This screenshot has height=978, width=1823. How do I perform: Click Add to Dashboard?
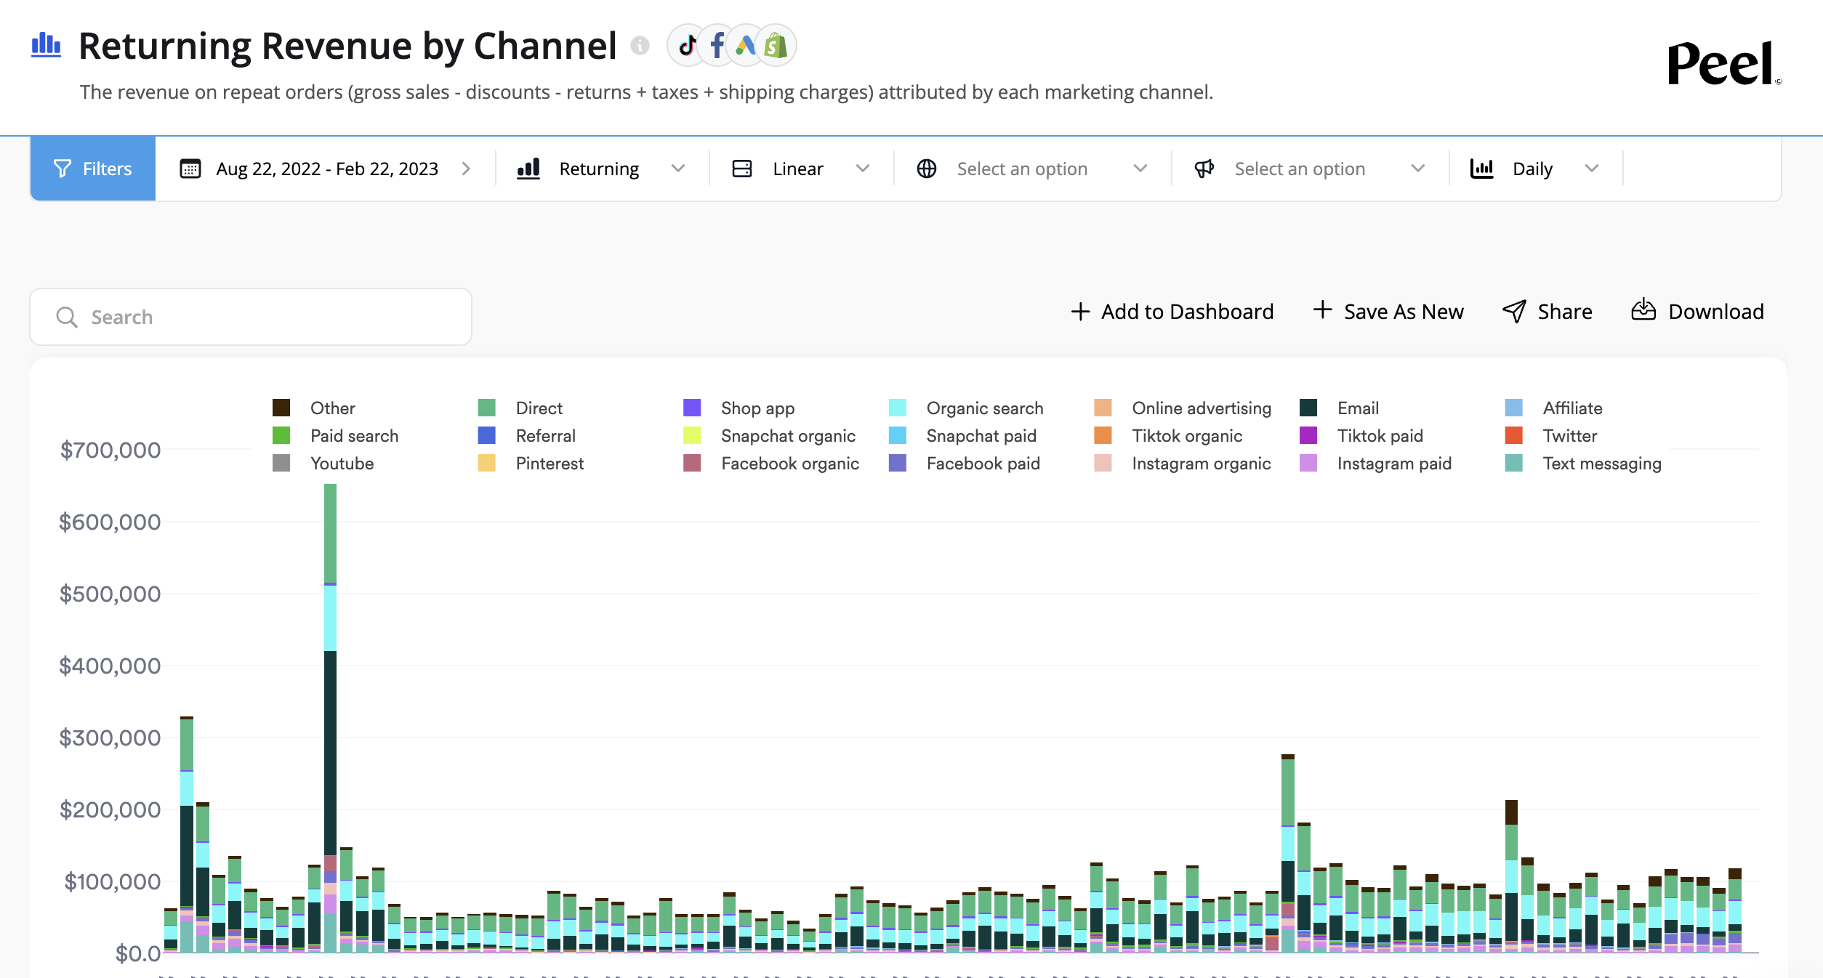click(1172, 312)
